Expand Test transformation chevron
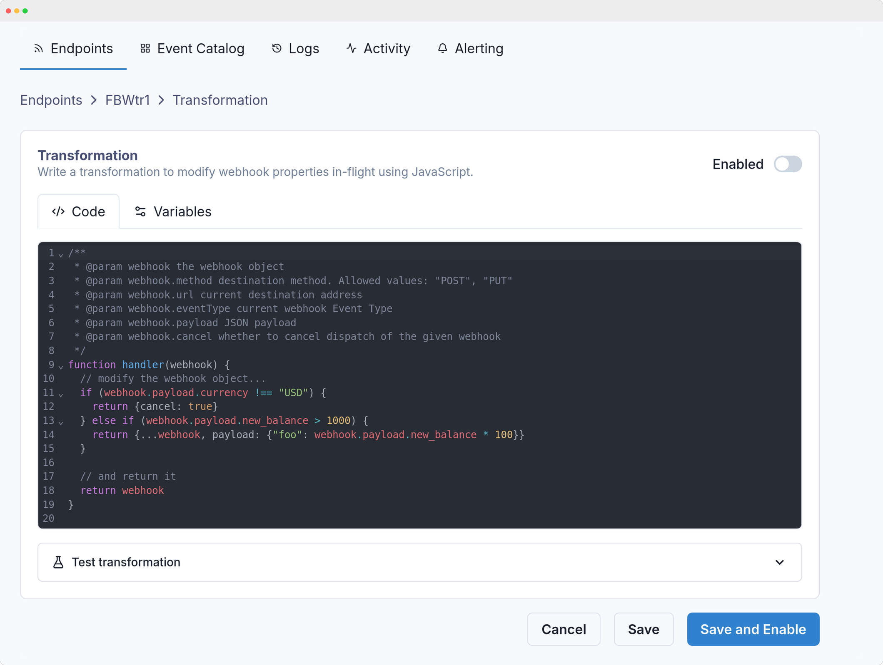 780,562
